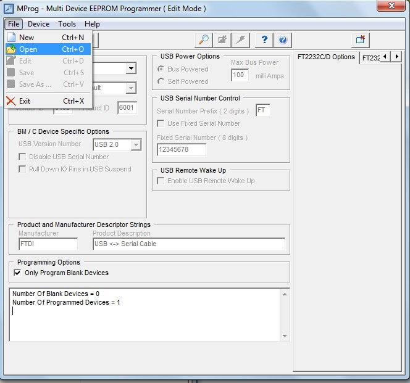Open the disabled dropdown ending in 'ult'
This screenshot has height=383, width=410.
[131, 88]
